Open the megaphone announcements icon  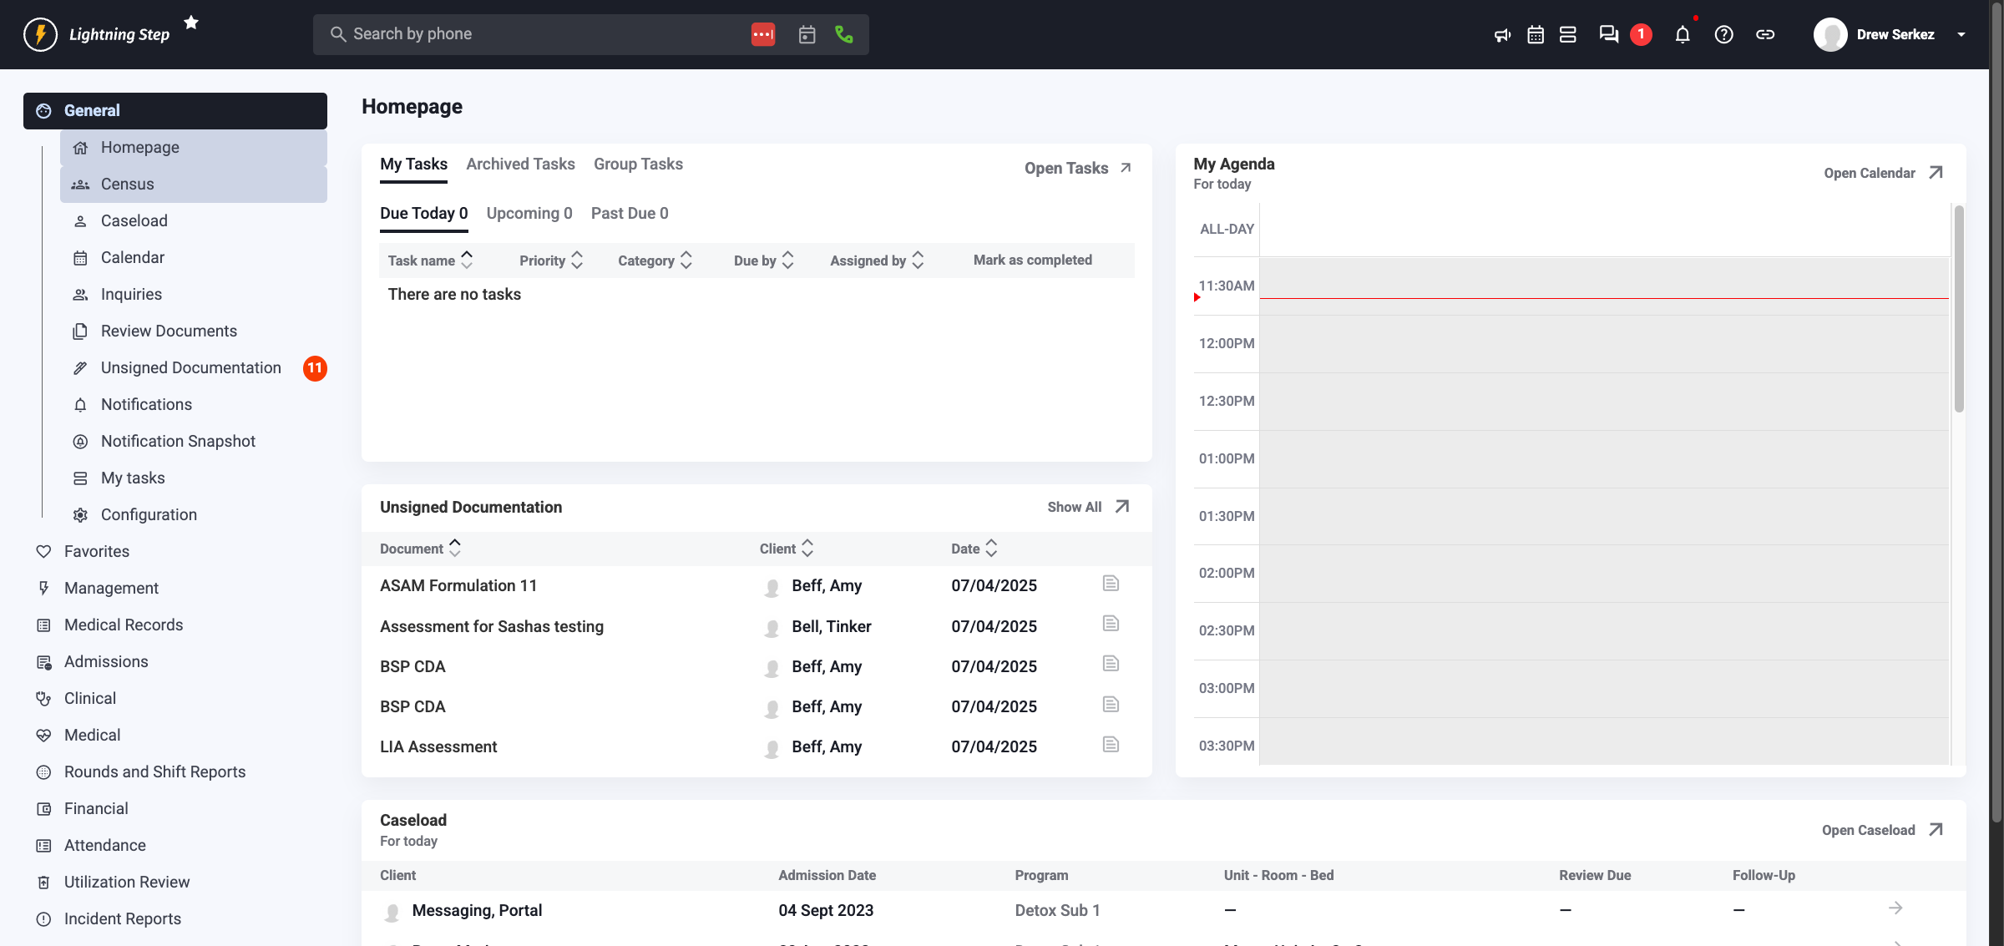pos(1502,34)
